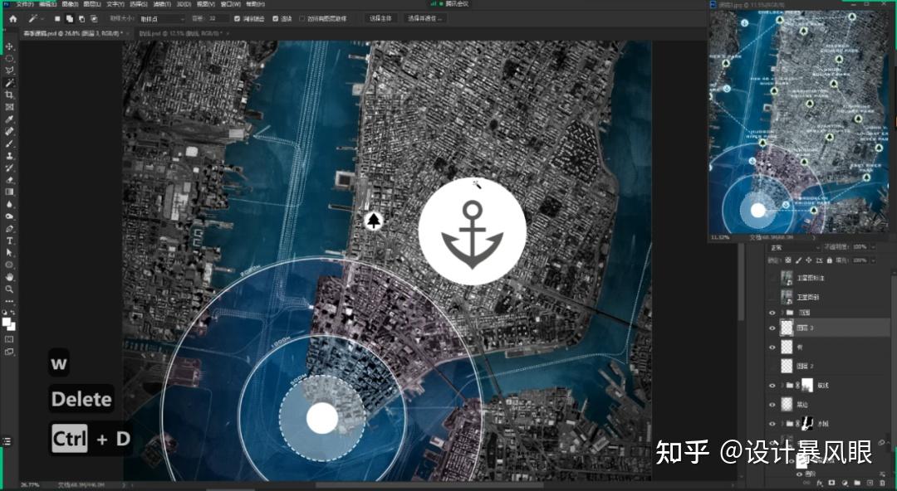This screenshot has height=491, width=897.
Task: Select the Type tool
Action: 9,241
